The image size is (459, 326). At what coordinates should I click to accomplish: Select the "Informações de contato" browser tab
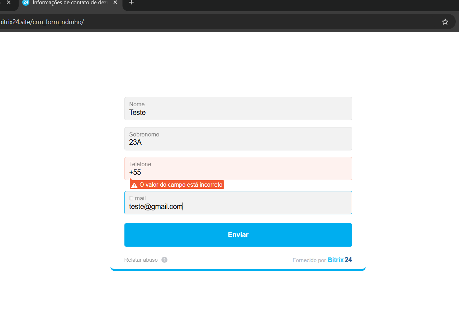pos(70,3)
